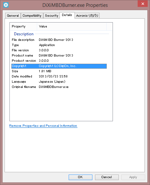Switch to the General tab
Screen dimensions: 150x185
[x=13, y=16]
